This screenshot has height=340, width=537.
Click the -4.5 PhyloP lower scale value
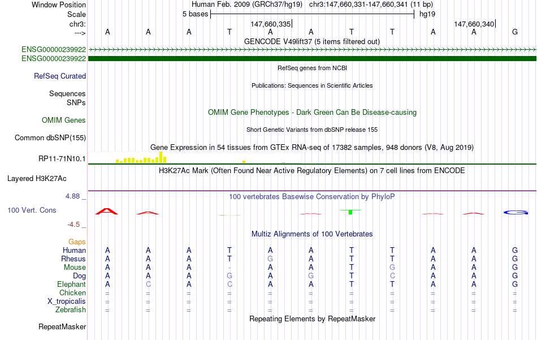point(73,225)
